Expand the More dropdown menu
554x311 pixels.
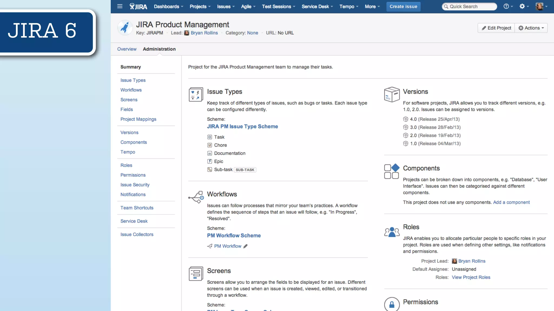372,6
